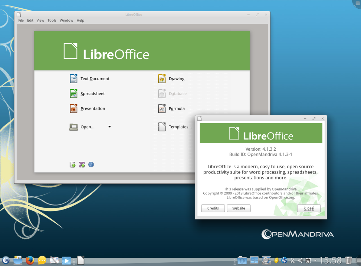Open the Spreadsheet module
Viewport: 361px width, 266px height.
point(92,93)
